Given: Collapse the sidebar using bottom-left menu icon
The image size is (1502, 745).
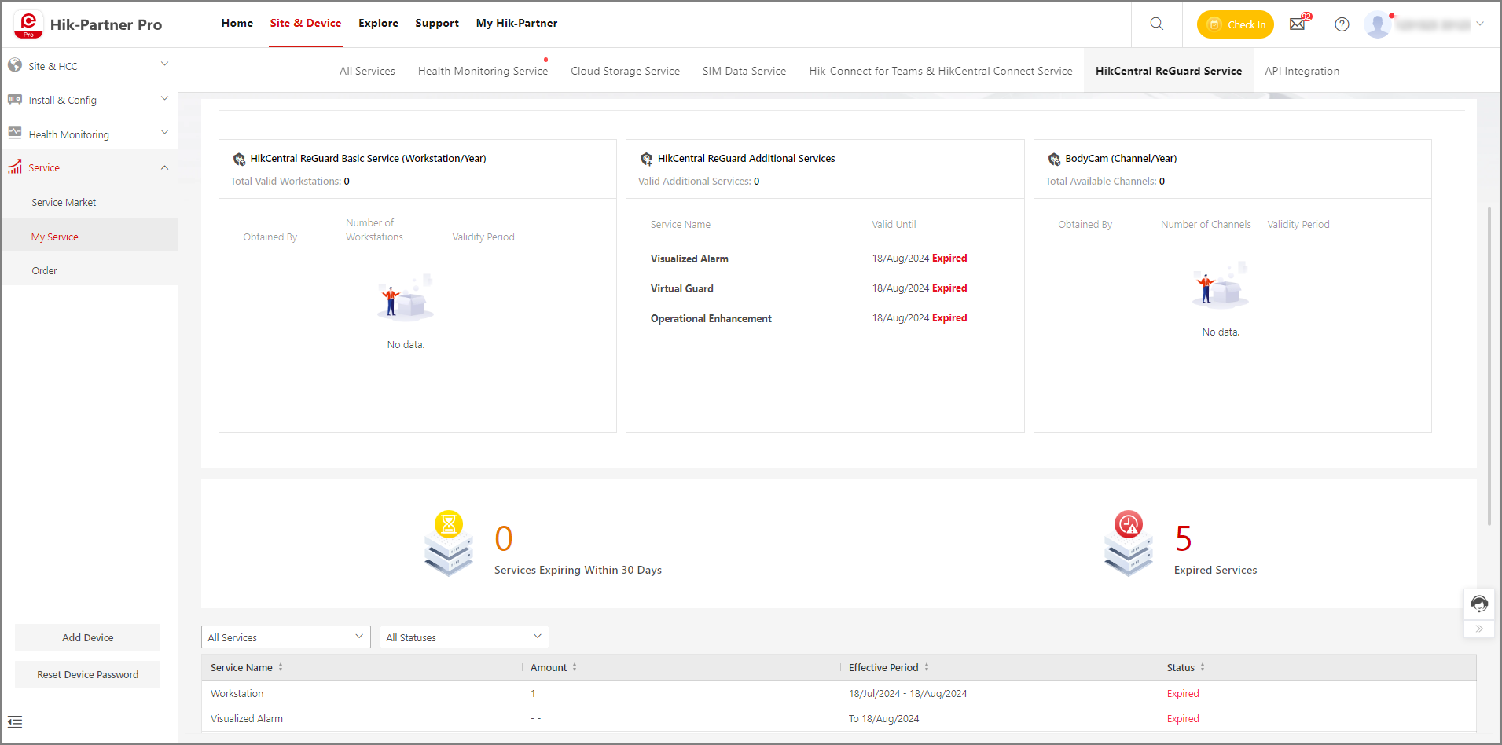Looking at the screenshot, I should coord(15,721).
